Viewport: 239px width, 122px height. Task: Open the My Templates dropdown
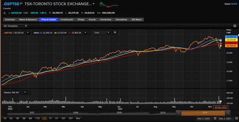click(x=15, y=26)
